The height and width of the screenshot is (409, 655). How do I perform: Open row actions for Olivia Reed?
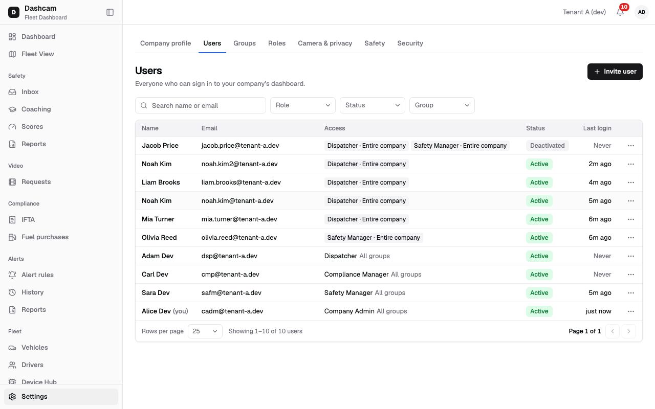631,238
